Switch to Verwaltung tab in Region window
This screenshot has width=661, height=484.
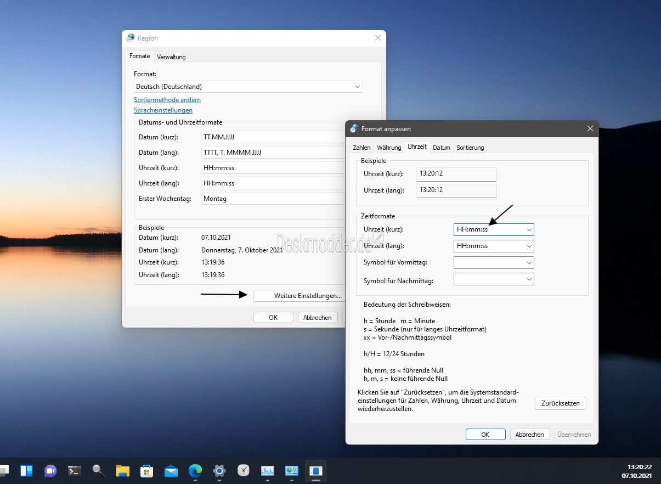171,57
